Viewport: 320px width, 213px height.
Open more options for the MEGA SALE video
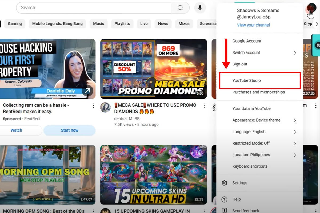205,106
